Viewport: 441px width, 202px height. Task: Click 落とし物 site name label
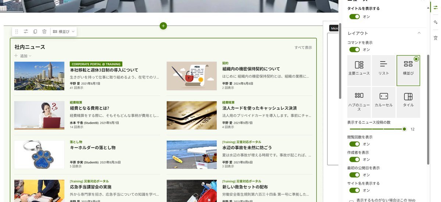point(76,142)
